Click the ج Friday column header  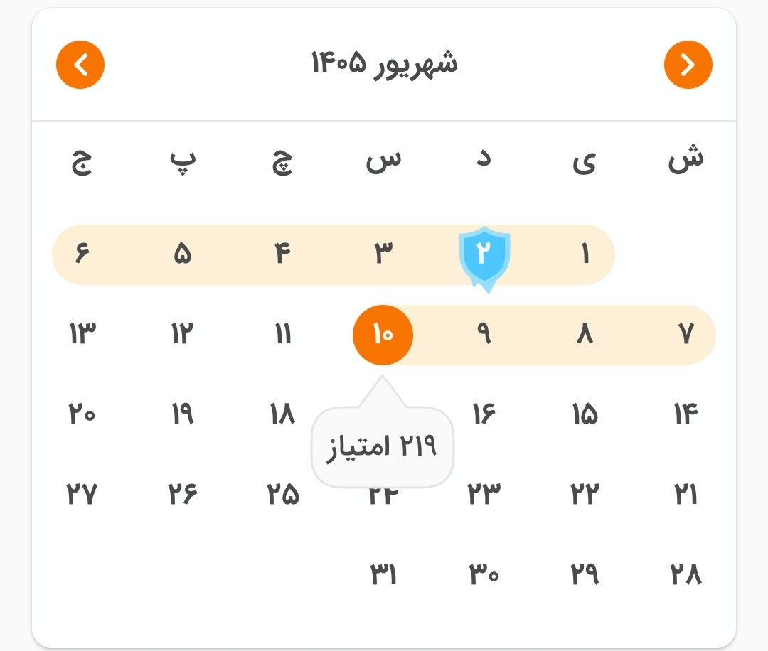click(x=82, y=163)
